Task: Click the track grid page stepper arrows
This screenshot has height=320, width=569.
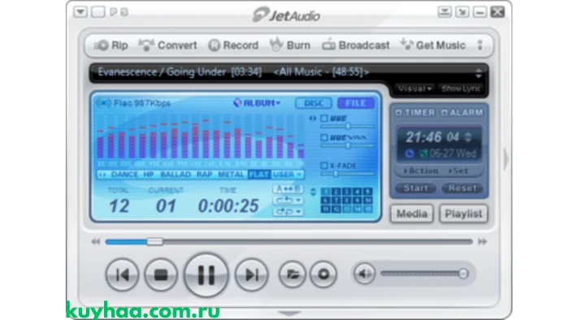Action: point(313,192)
